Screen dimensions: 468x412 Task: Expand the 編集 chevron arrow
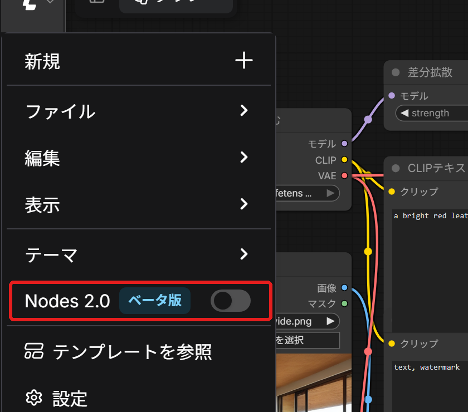(244, 157)
